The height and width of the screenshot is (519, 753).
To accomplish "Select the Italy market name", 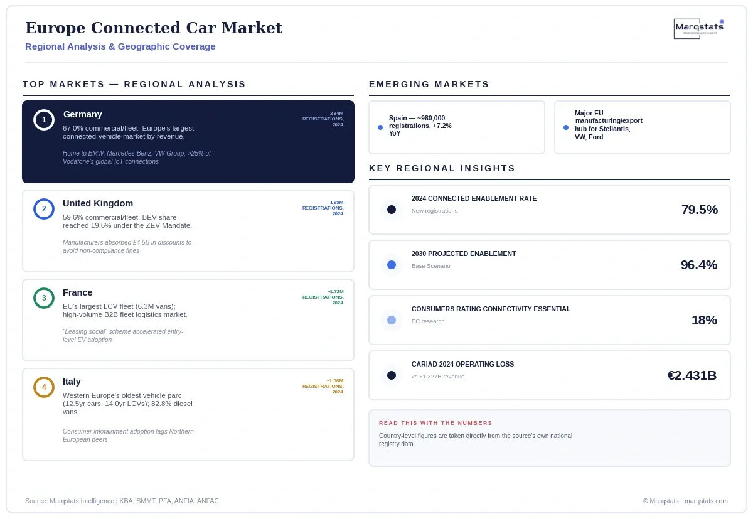I will [x=72, y=382].
